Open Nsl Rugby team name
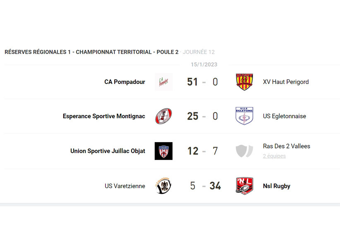 277,186
